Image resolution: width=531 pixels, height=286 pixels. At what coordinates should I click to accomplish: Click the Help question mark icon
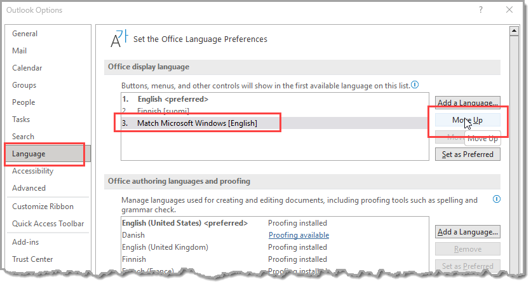pyautogui.click(x=481, y=10)
